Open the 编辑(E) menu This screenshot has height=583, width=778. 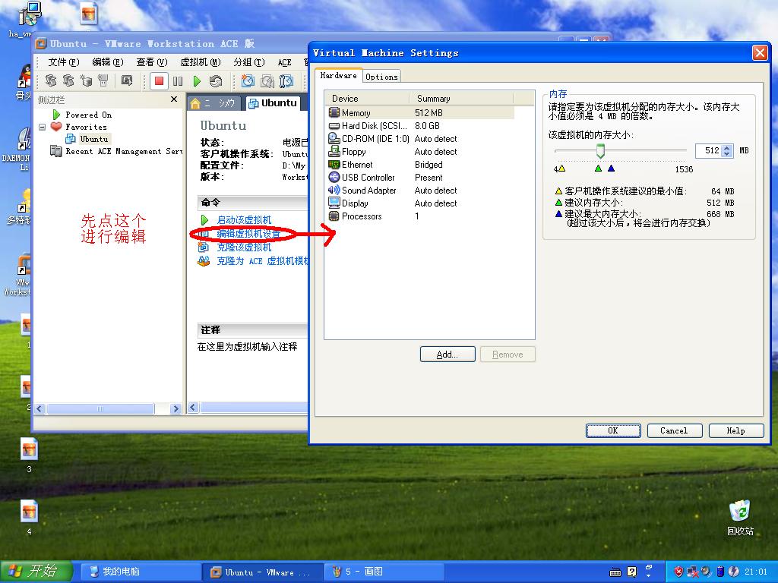click(x=108, y=62)
